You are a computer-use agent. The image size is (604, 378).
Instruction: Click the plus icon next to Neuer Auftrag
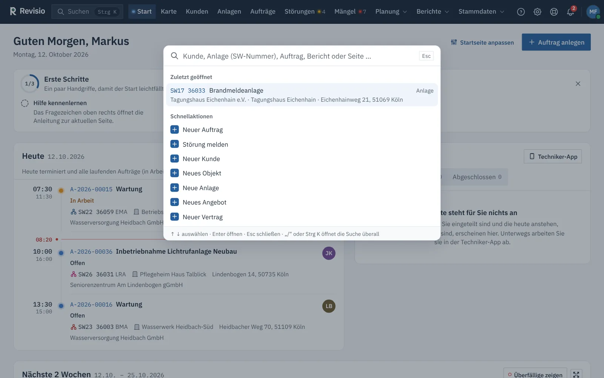[174, 130]
